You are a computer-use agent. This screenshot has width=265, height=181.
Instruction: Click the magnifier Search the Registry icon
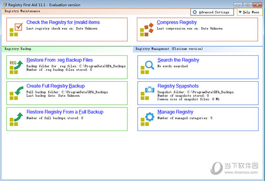point(147,67)
